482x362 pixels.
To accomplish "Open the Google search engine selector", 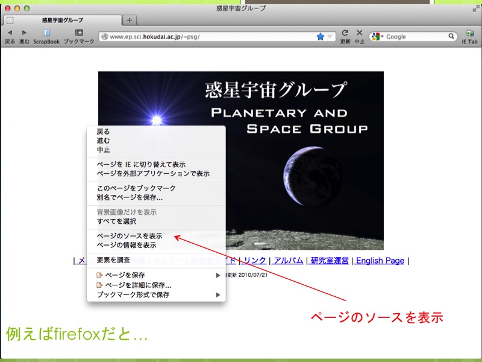I will (x=378, y=37).
